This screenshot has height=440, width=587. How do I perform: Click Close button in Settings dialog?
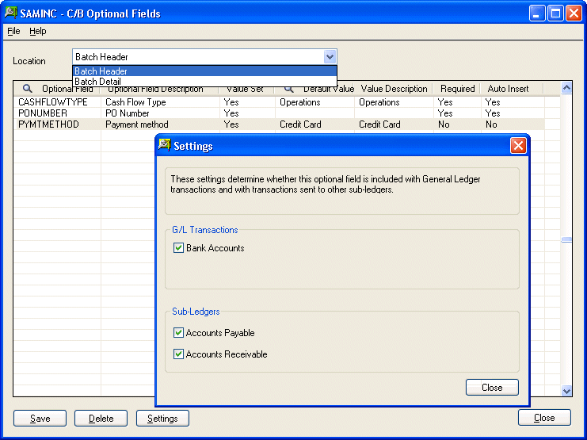pyautogui.click(x=492, y=388)
